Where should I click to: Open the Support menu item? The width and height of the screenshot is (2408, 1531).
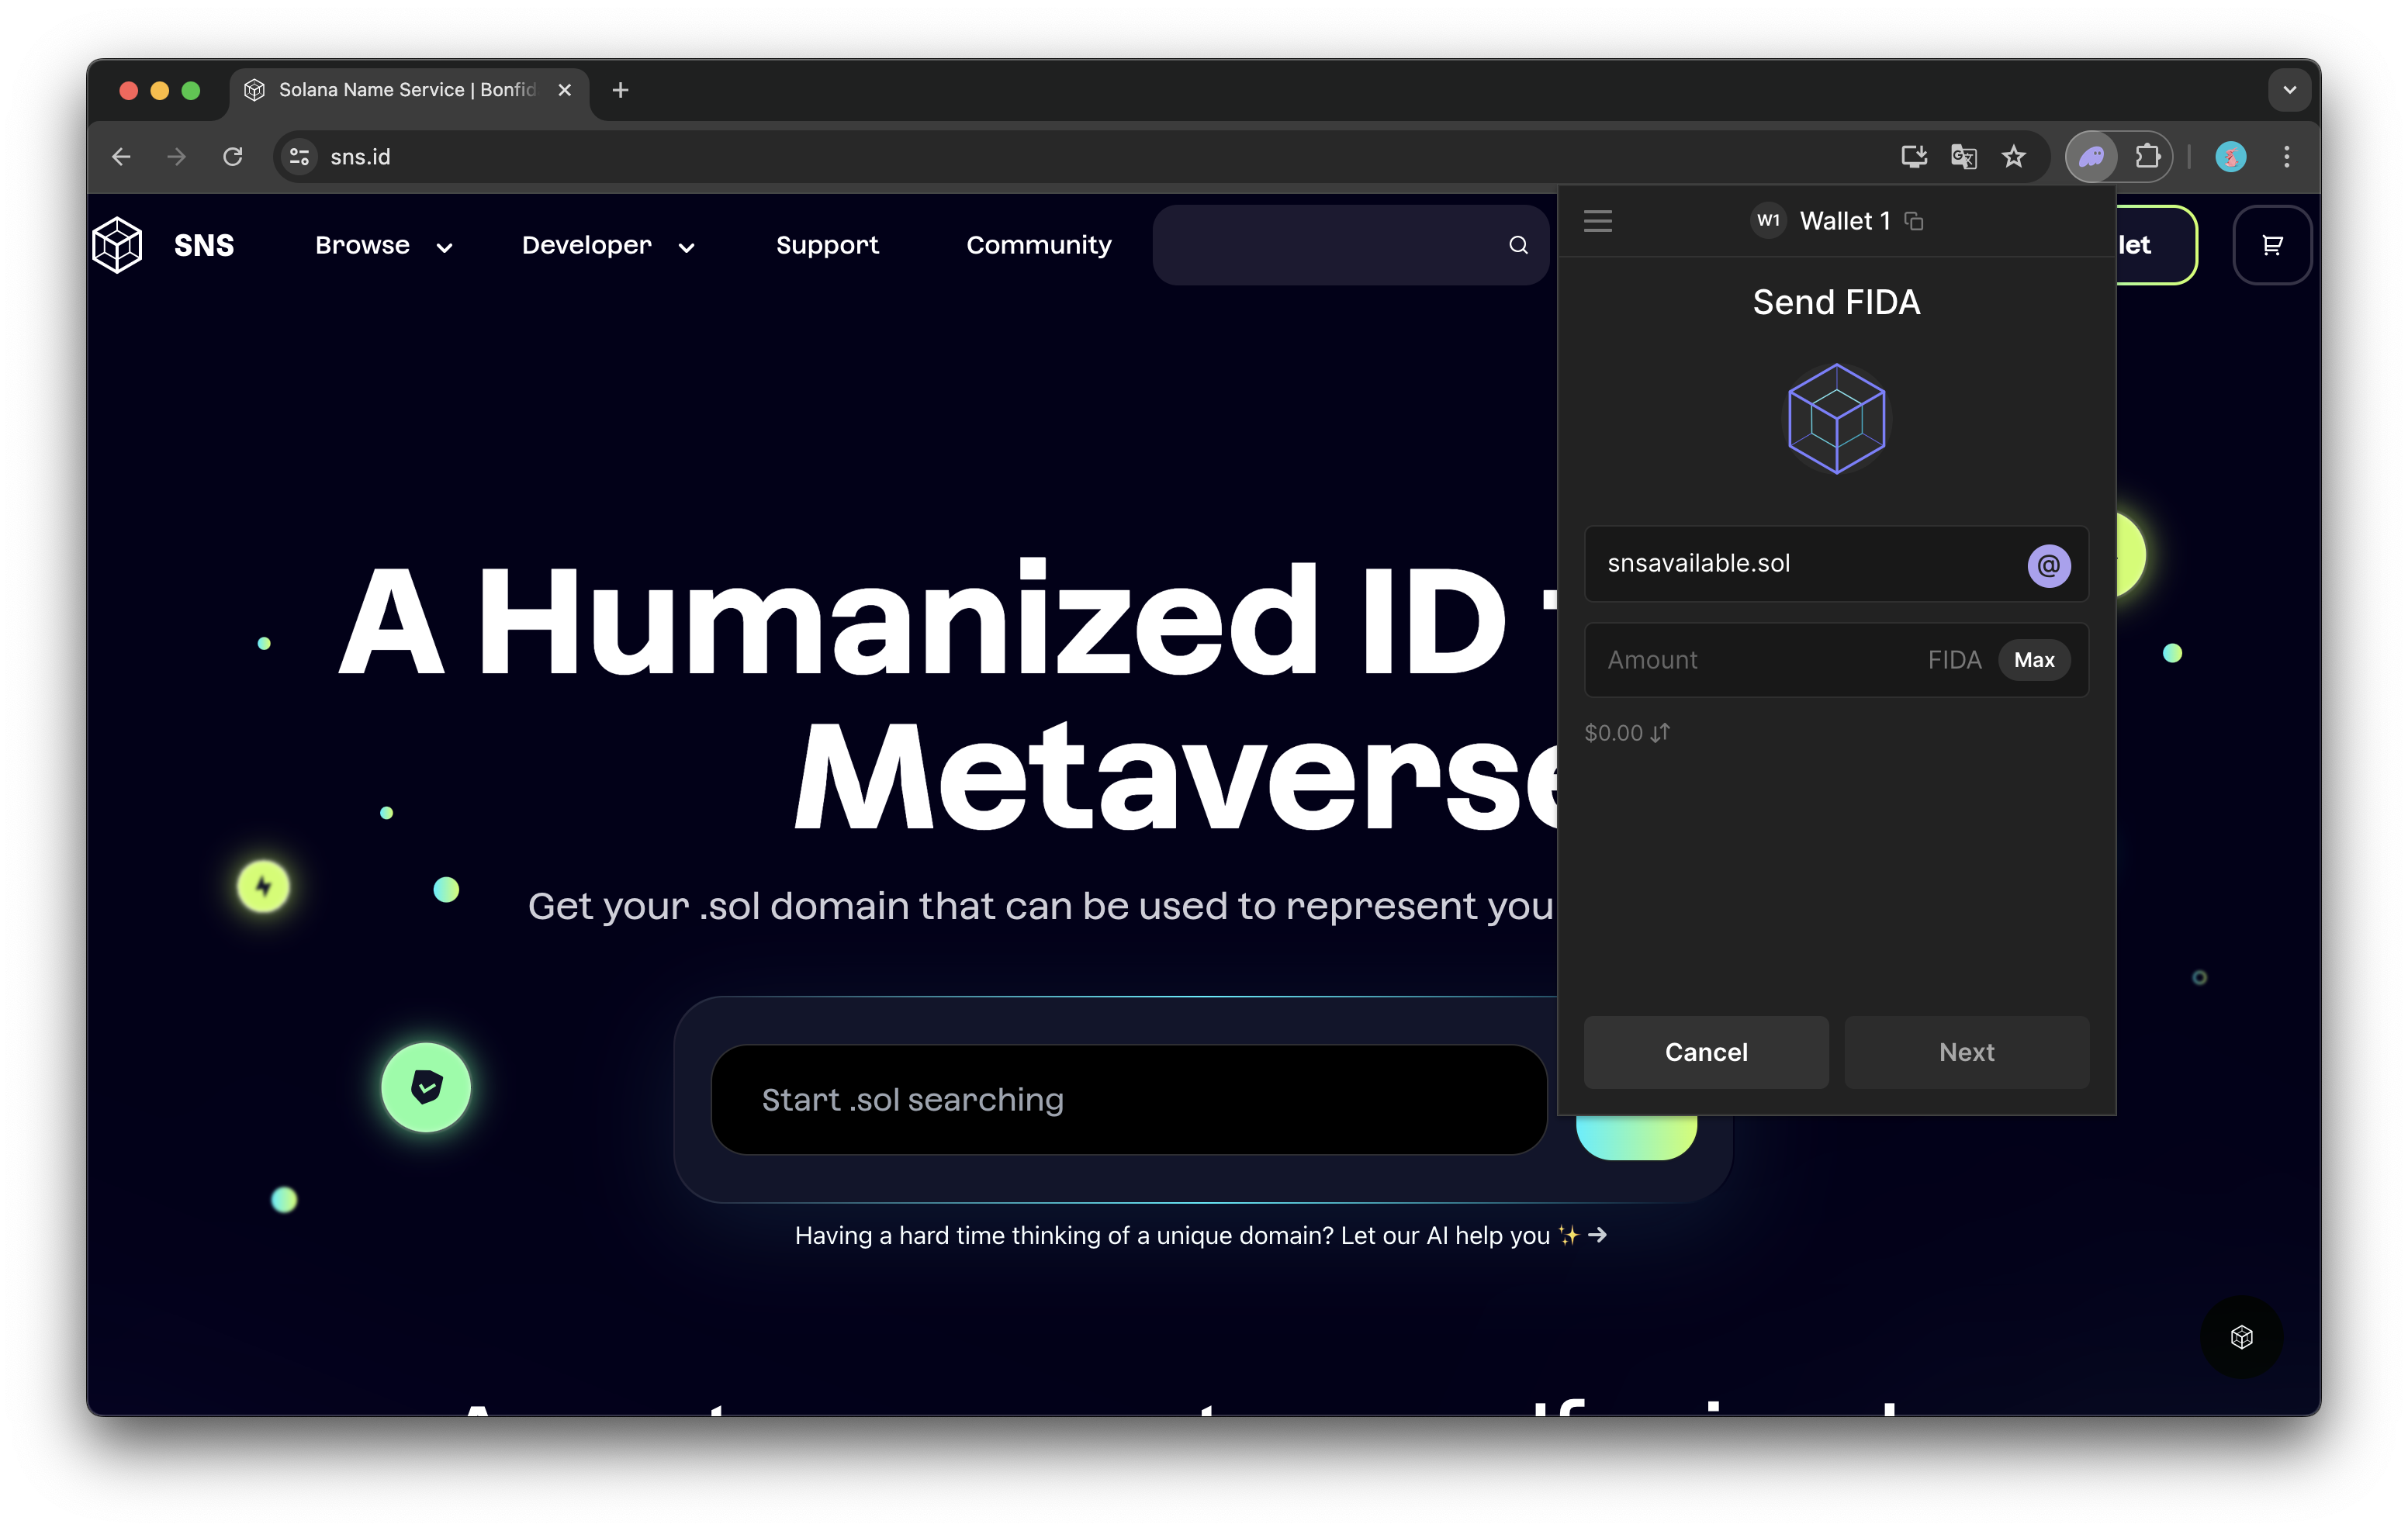(x=827, y=245)
